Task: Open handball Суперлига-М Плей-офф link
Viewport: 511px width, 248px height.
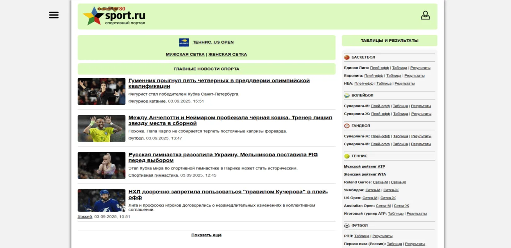Action: pos(381,144)
